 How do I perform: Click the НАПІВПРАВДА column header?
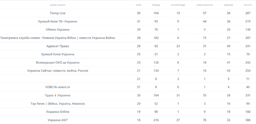coord(178,5)
